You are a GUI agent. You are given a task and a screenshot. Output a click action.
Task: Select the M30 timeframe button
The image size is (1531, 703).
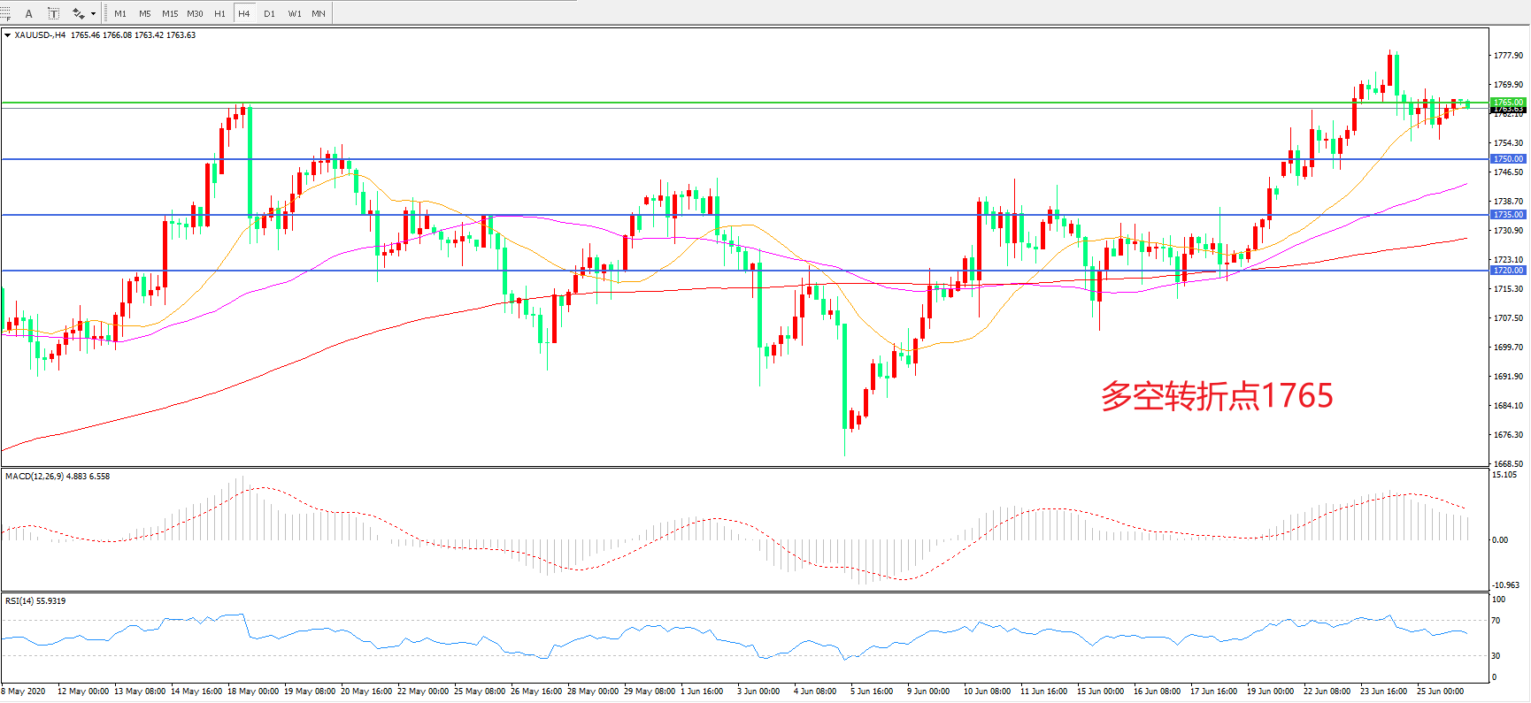[195, 13]
